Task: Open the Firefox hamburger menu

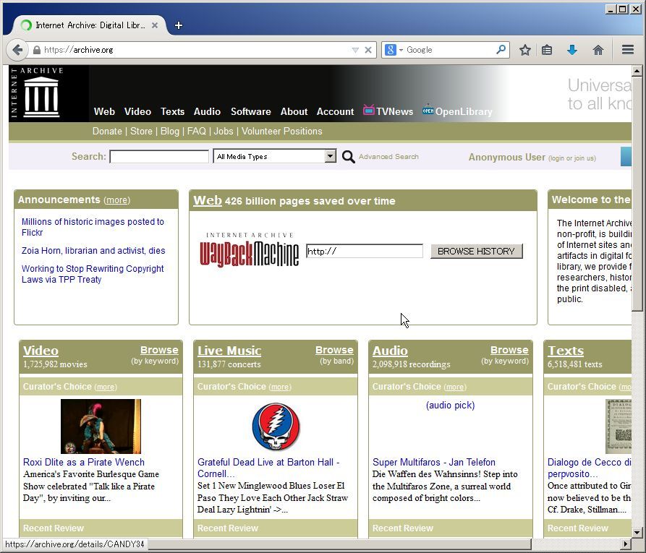Action: 628,50
